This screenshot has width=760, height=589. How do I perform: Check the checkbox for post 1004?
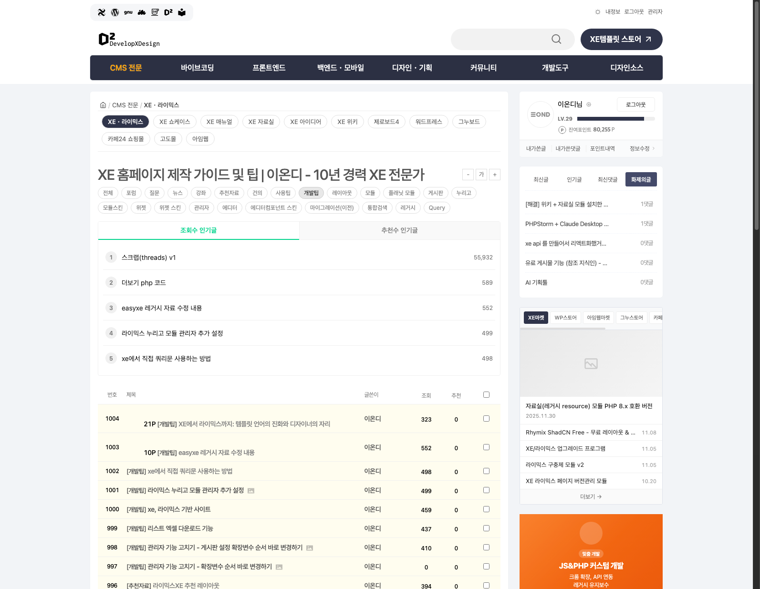[x=486, y=418]
